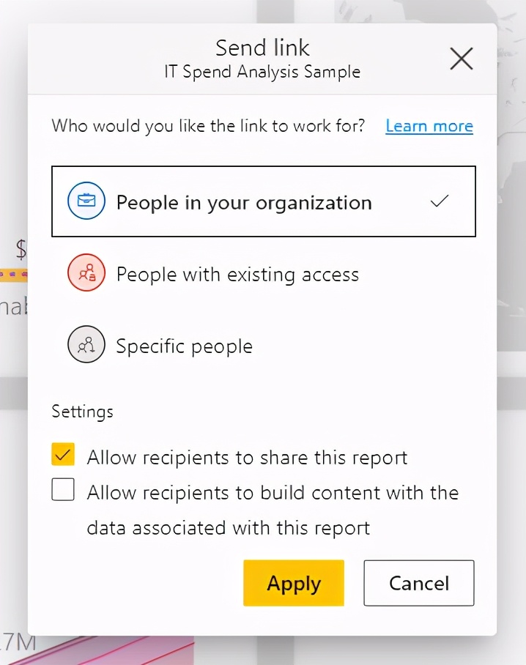This screenshot has height=665, width=526.
Task: Select the Specific people icon
Action: tap(86, 344)
